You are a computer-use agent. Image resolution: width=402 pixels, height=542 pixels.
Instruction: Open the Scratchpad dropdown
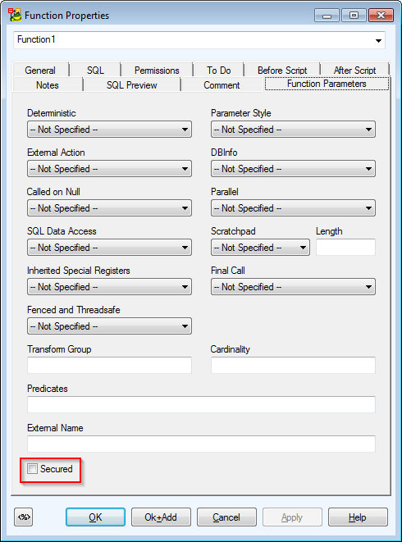pos(260,248)
